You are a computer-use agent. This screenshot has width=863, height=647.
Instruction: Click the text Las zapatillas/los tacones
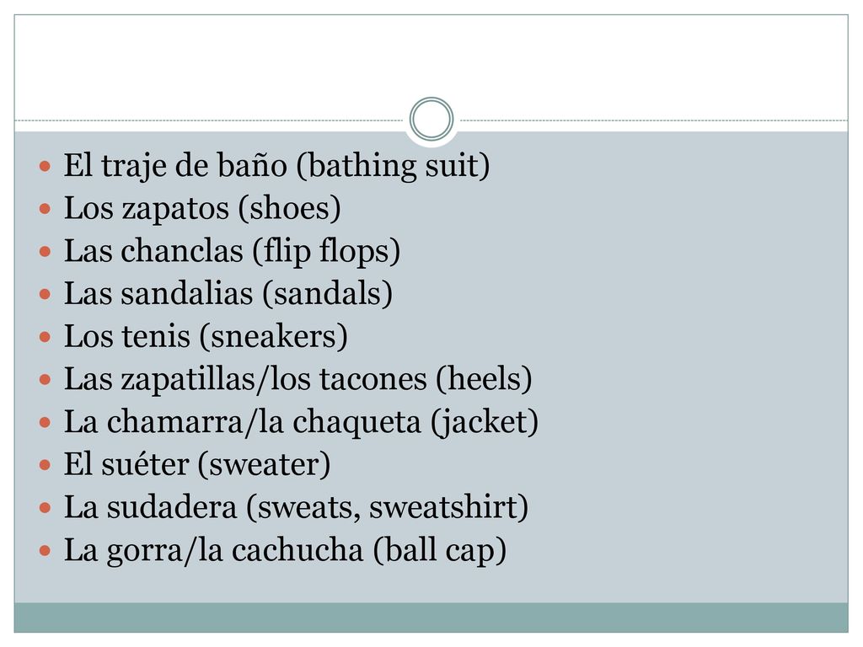pyautogui.click(x=245, y=380)
